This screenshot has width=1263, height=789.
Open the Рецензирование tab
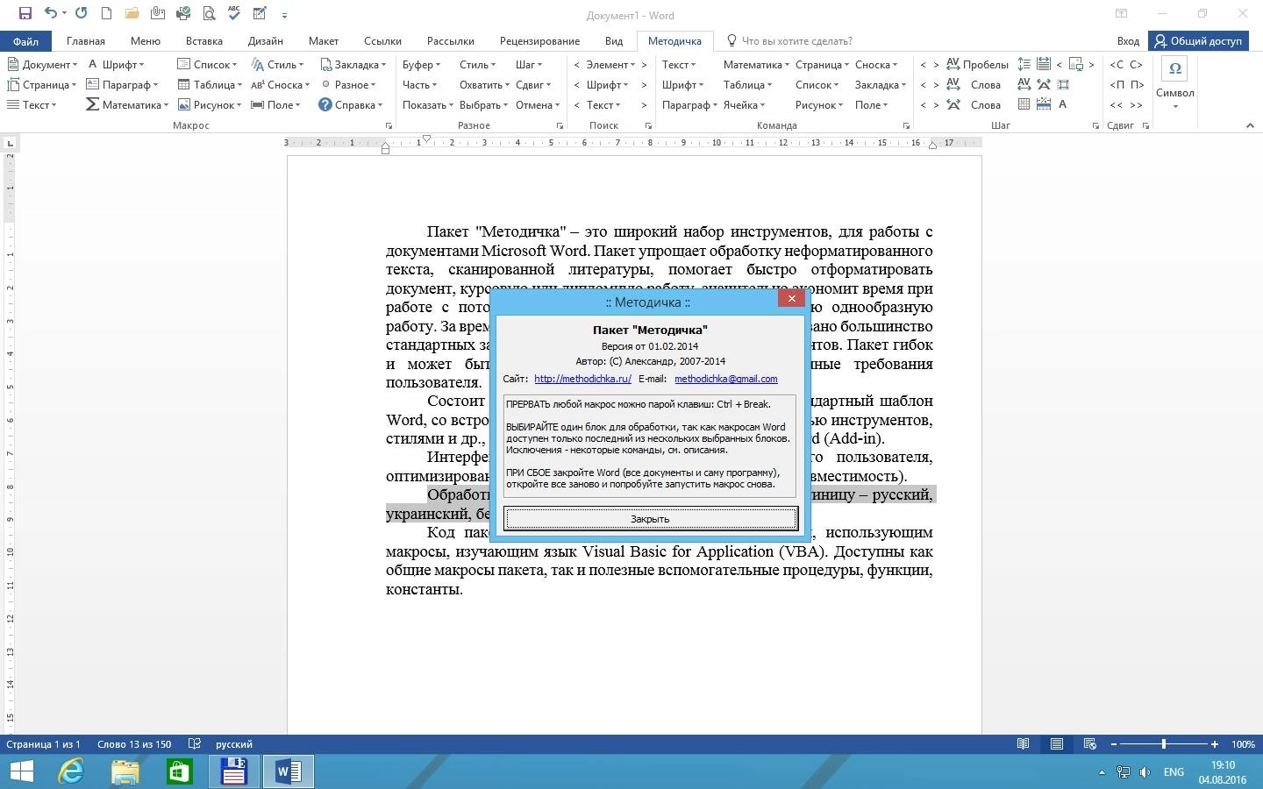coord(539,40)
